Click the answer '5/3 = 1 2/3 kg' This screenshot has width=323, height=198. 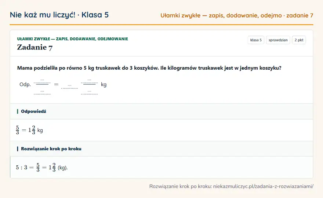[x=29, y=130]
